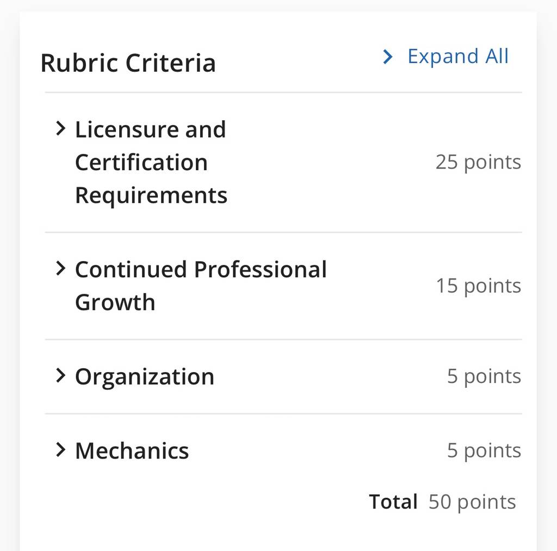Click the 25 points value for Licensure
Image resolution: width=557 pixels, height=551 pixels.
[478, 163]
